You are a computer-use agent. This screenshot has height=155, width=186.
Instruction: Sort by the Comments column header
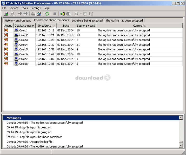139,26
